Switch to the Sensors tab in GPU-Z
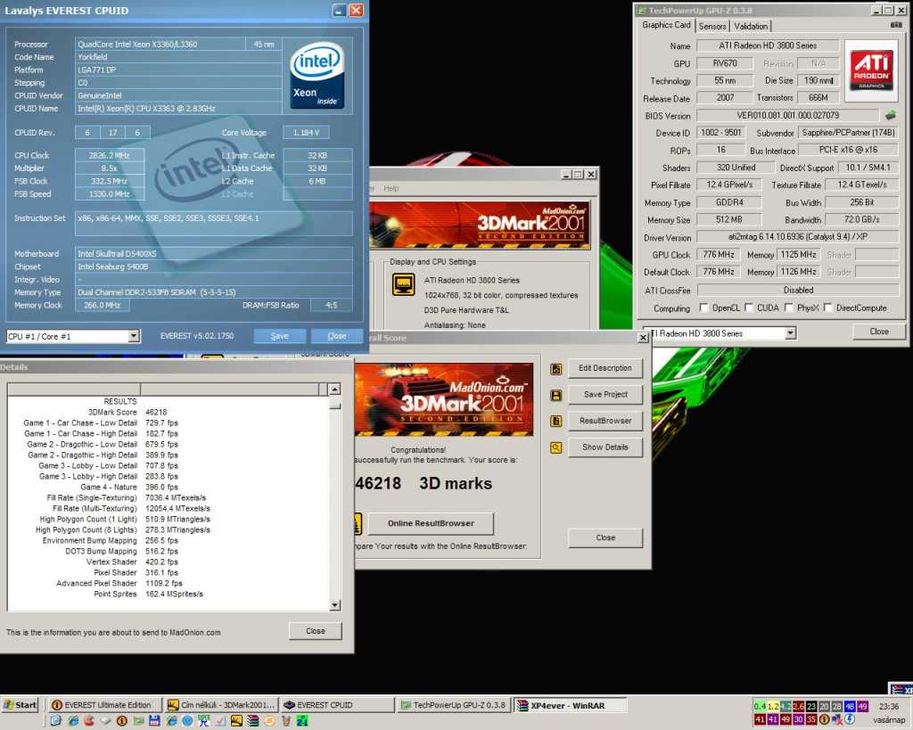The width and height of the screenshot is (913, 730). (711, 26)
